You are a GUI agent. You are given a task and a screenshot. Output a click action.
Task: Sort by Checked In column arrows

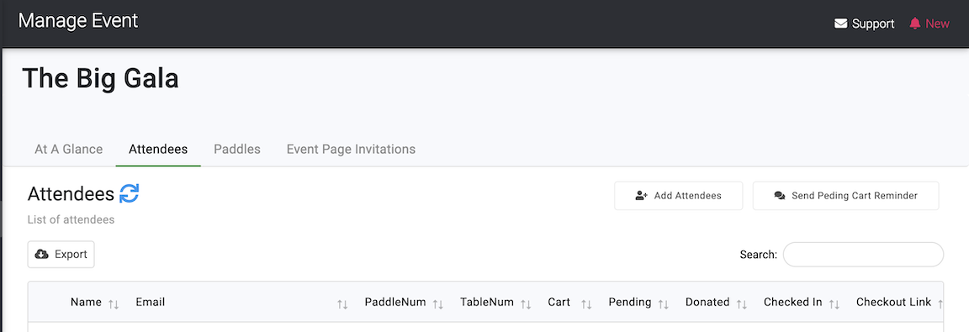(x=834, y=303)
